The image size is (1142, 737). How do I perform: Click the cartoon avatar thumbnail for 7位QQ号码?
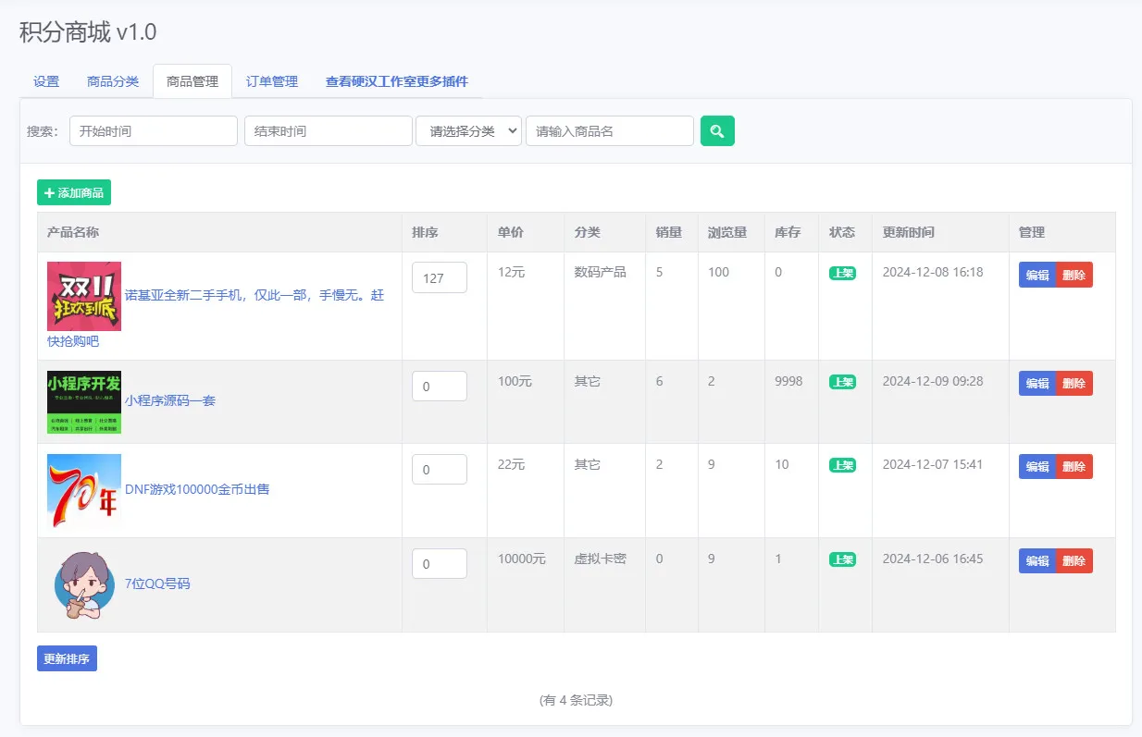(x=84, y=585)
